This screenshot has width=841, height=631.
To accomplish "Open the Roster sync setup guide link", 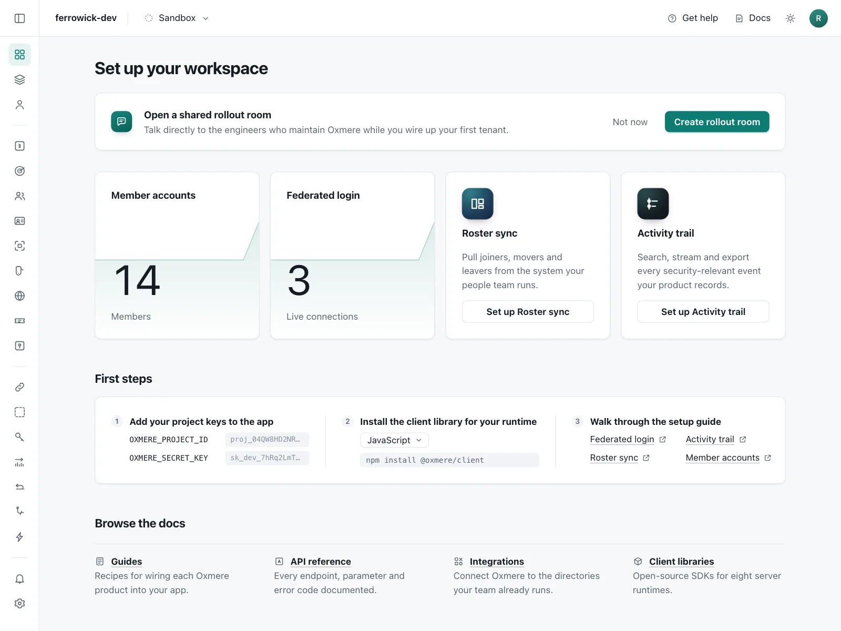I will point(620,458).
